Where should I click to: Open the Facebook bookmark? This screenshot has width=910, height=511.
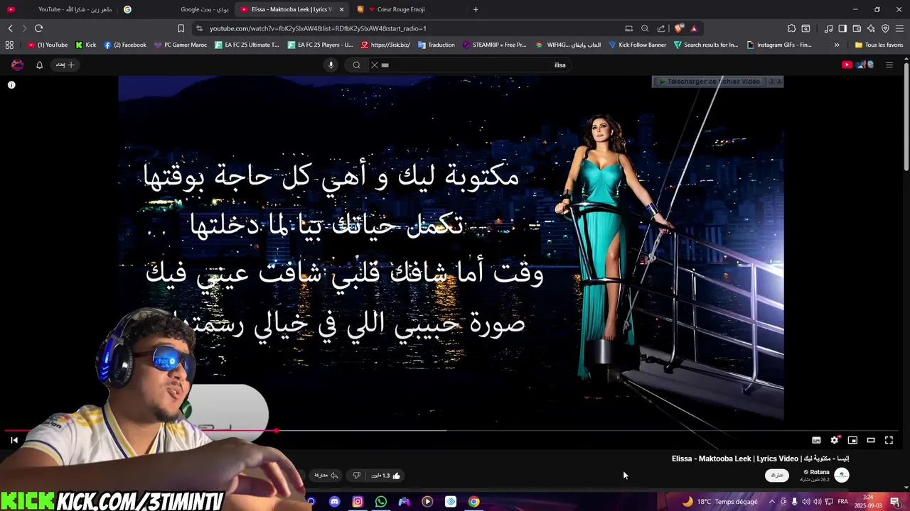click(x=125, y=45)
